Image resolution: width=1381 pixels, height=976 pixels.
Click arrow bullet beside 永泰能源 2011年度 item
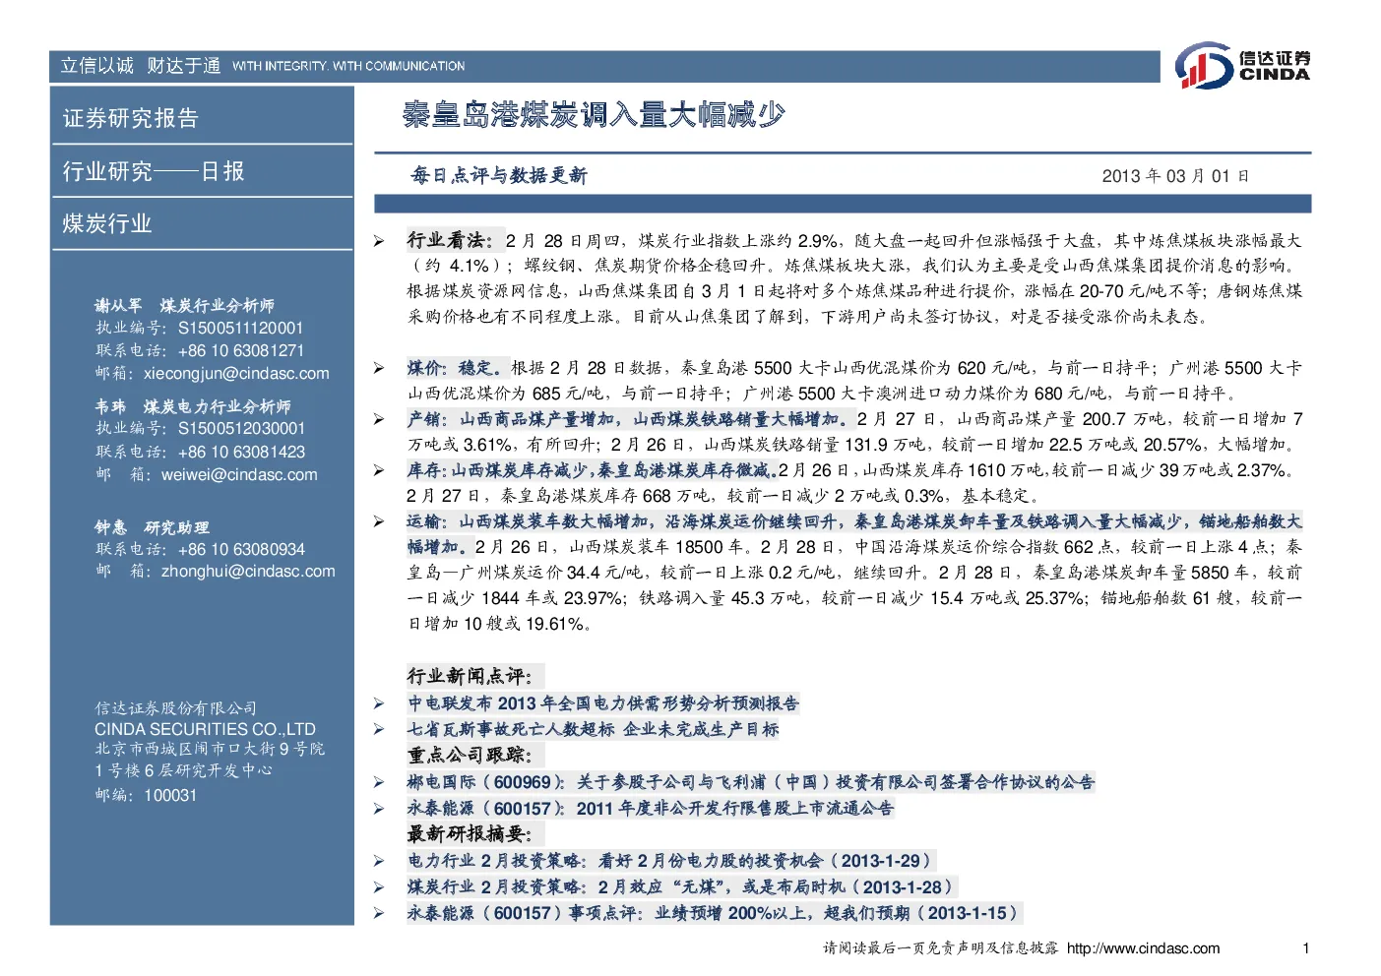[379, 808]
